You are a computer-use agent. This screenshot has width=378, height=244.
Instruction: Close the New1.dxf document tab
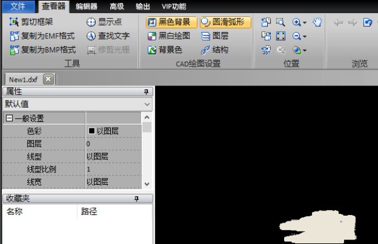click(x=49, y=79)
